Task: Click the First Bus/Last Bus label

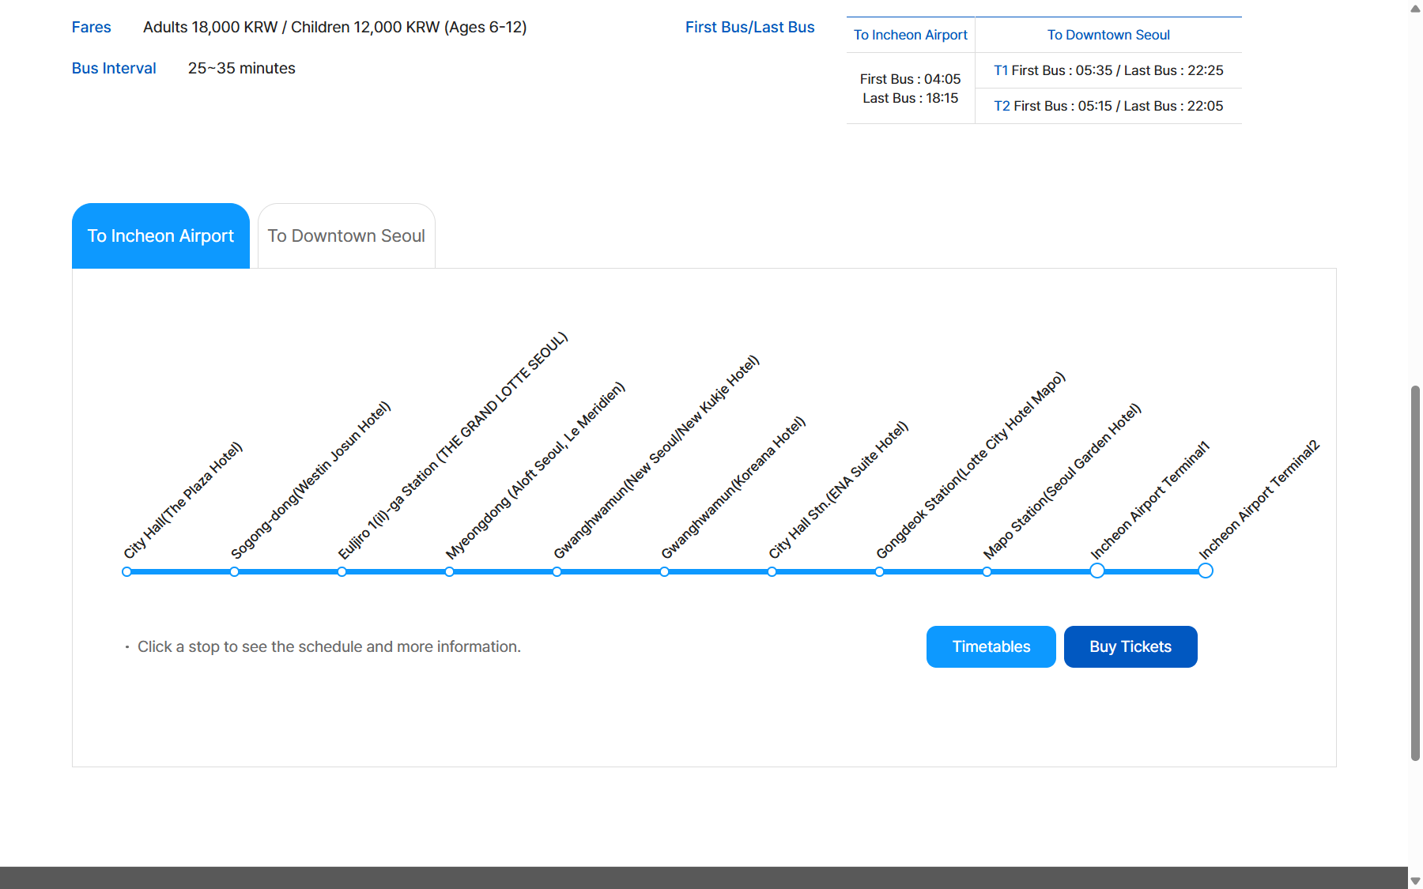Action: (x=749, y=27)
